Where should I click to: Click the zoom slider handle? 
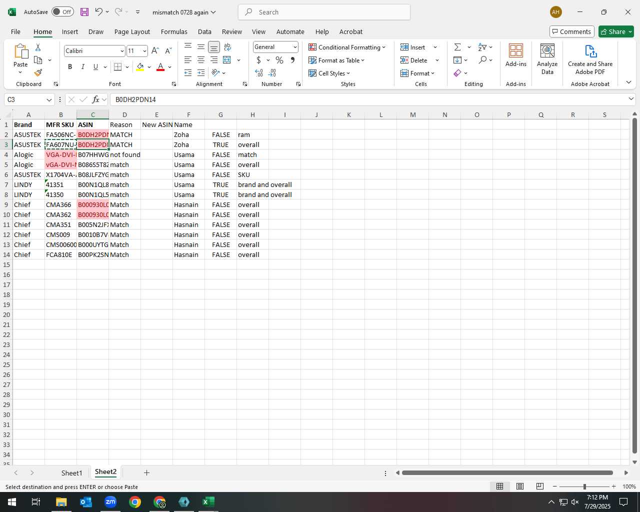[x=584, y=486]
